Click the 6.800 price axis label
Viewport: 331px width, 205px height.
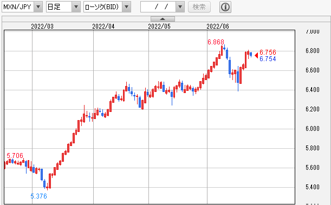(x=313, y=50)
